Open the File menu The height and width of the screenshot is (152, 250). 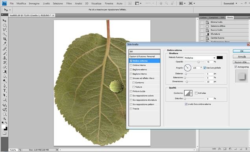[12, 4]
